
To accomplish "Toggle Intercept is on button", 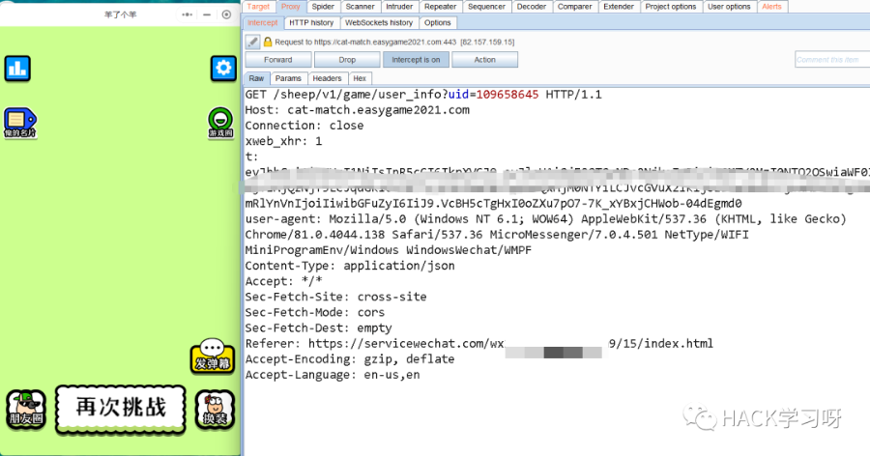I will pyautogui.click(x=416, y=59).
